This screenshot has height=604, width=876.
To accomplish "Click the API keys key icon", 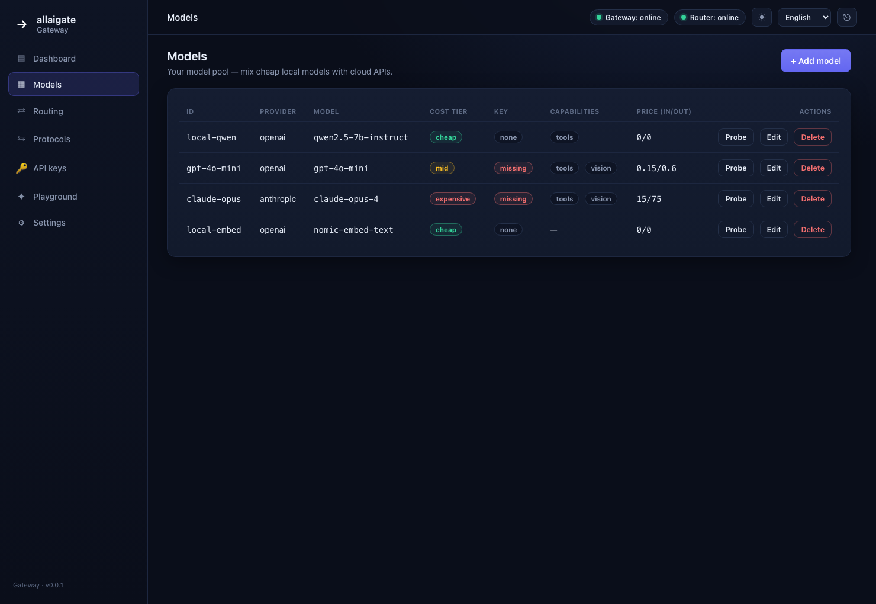I will 21,168.
